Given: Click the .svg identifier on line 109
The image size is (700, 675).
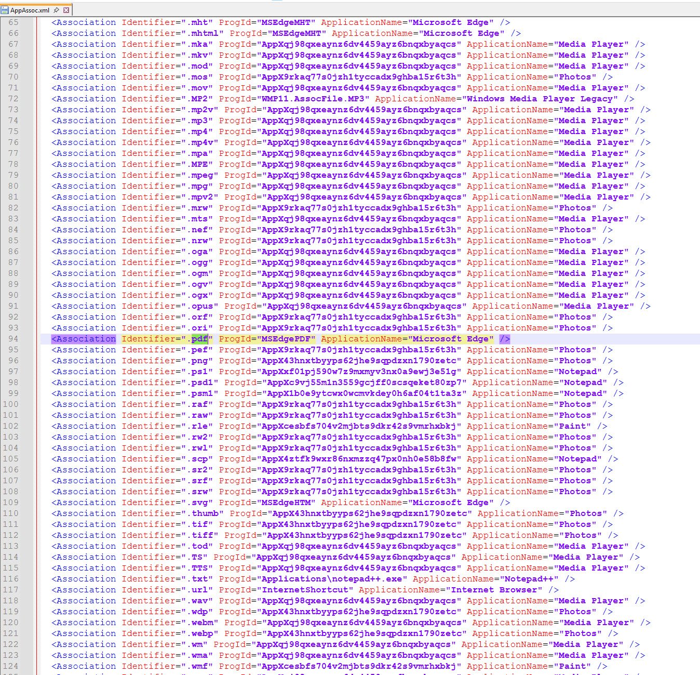Looking at the screenshot, I should coord(199,502).
